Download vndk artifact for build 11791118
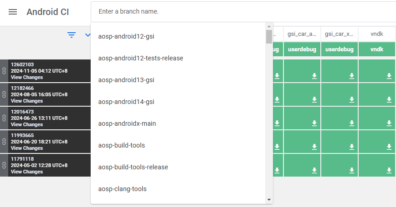The width and height of the screenshot is (396, 207). pos(389,170)
